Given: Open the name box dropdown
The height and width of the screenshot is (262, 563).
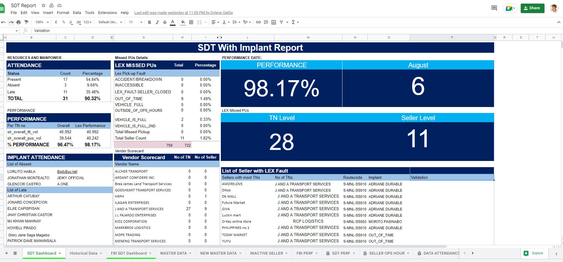Looking at the screenshot, I should coord(16,31).
